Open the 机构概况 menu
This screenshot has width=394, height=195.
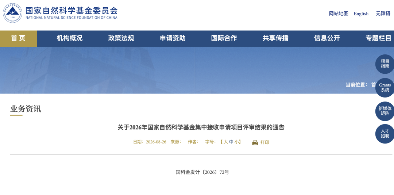click(70, 38)
